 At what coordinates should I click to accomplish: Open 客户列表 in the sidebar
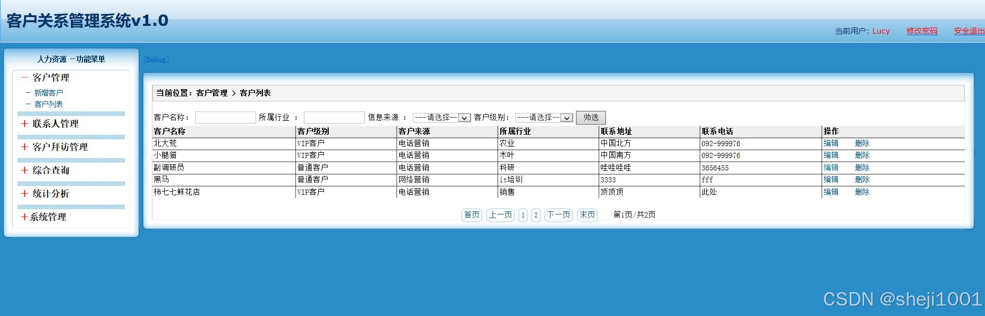(x=48, y=104)
